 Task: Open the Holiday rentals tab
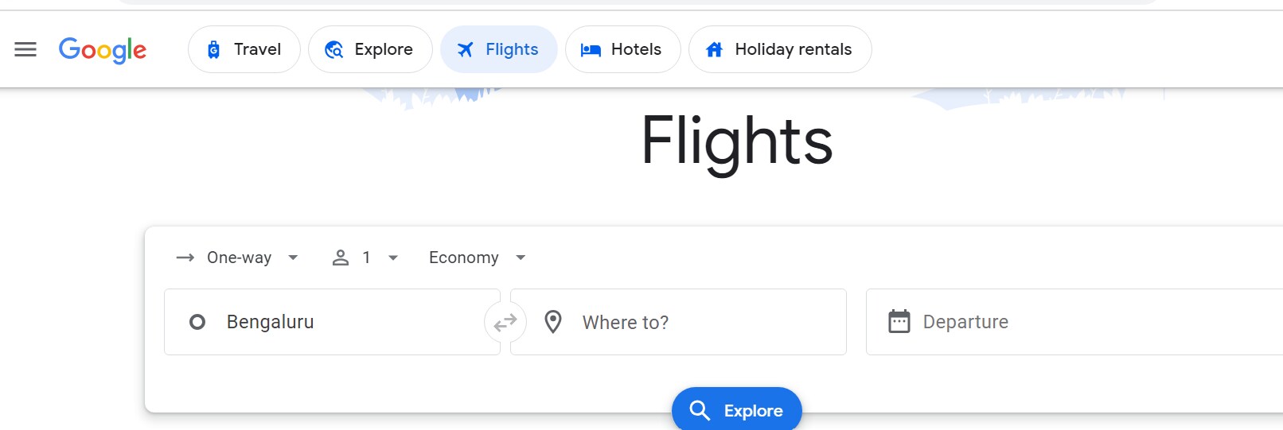click(780, 49)
